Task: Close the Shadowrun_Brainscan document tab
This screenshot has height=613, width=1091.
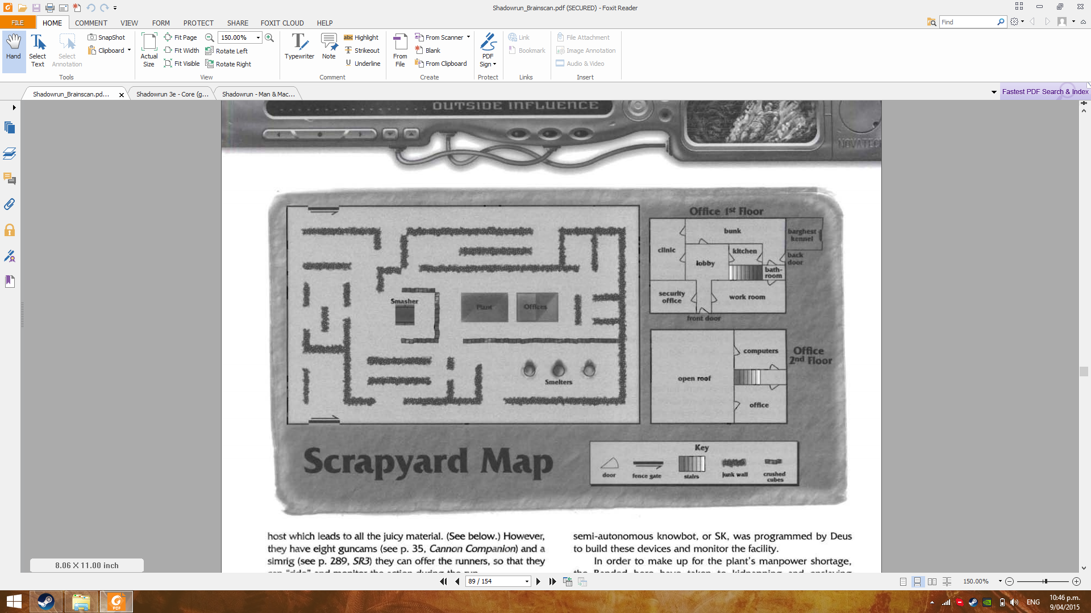Action: pos(122,95)
